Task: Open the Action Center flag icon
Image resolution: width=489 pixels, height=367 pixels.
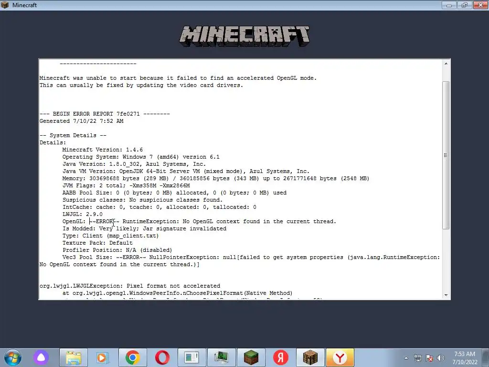Action: pos(429,358)
